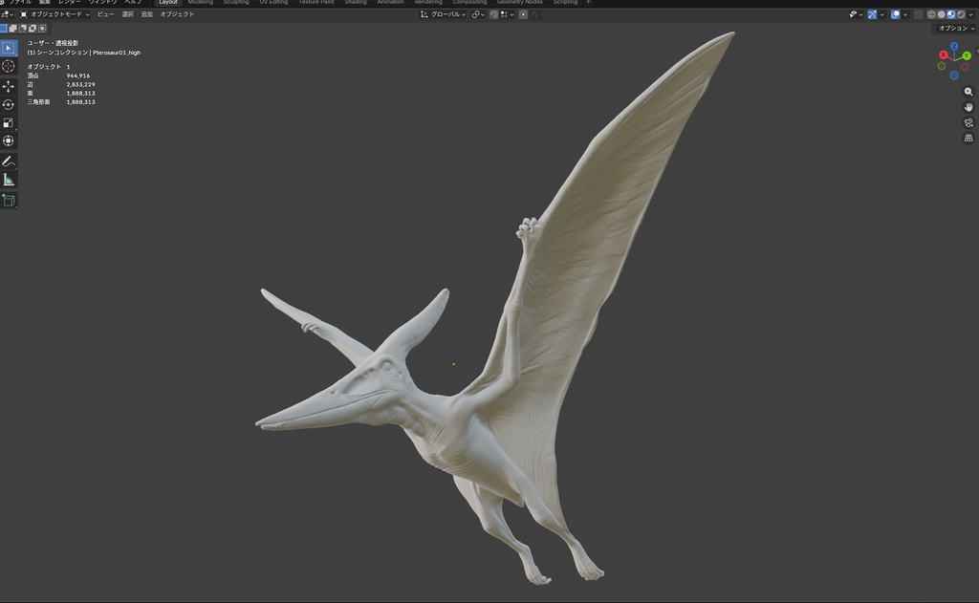Click the blue Z axis gizmo ball

tap(954, 46)
